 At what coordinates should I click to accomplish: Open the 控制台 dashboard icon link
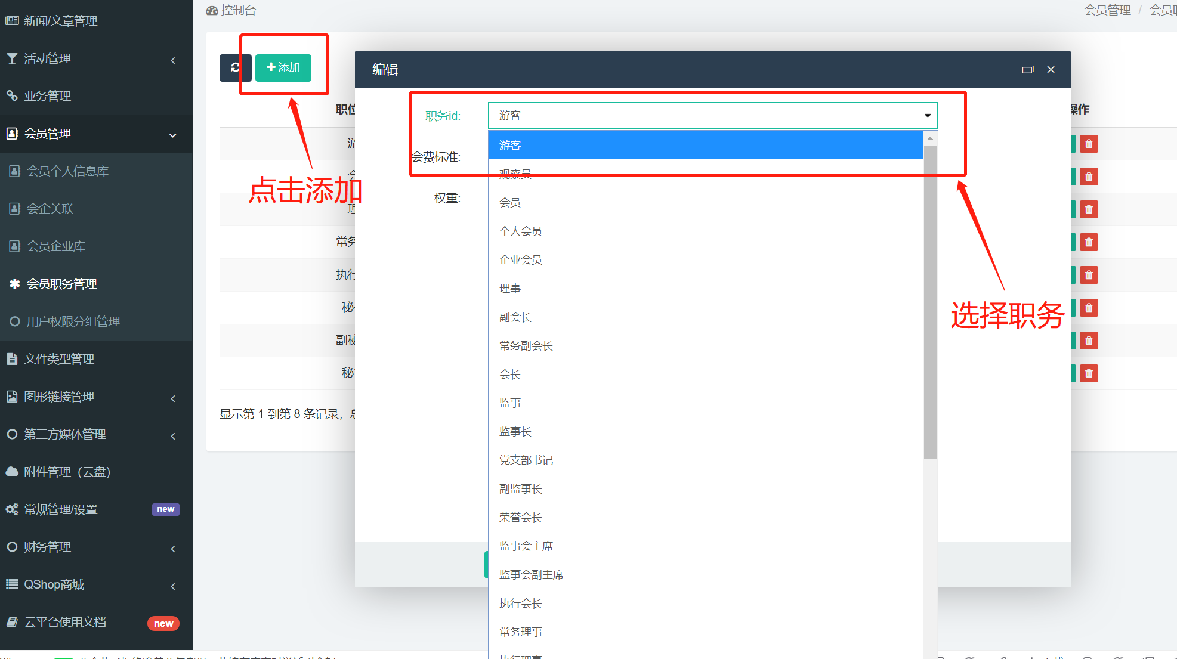[x=231, y=10]
